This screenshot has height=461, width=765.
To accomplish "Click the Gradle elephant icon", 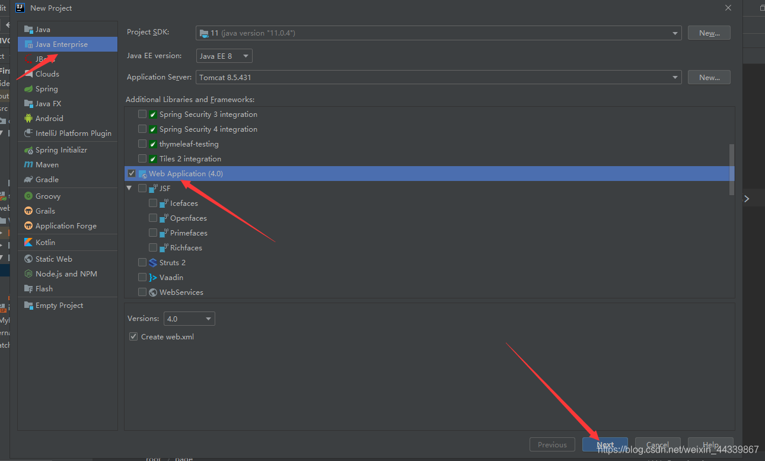I will (x=28, y=180).
